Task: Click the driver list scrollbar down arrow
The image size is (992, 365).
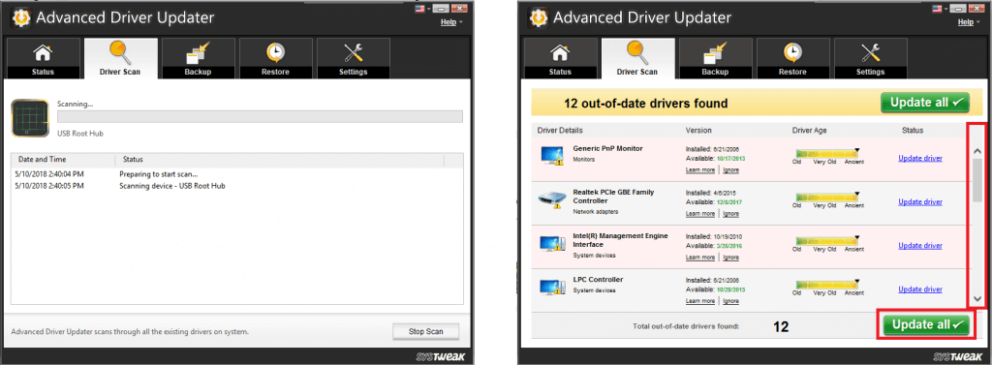Action: 977,298
